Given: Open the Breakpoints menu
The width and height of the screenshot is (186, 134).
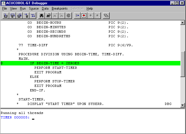Looking at the screenshot, I should click(60, 9).
